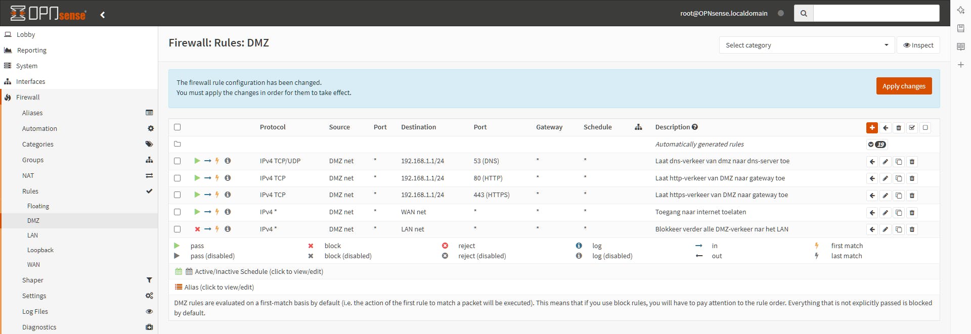This screenshot has width=971, height=334.
Task: Click the OPNsense logo
Action: click(48, 13)
